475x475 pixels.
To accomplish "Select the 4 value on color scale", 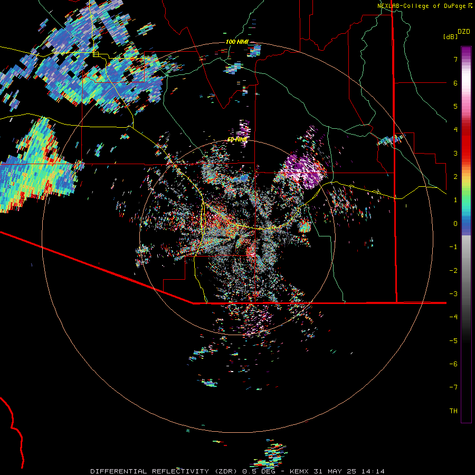I will point(455,130).
